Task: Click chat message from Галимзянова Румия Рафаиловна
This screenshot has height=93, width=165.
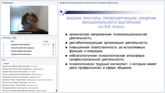Action: [x=22, y=74]
